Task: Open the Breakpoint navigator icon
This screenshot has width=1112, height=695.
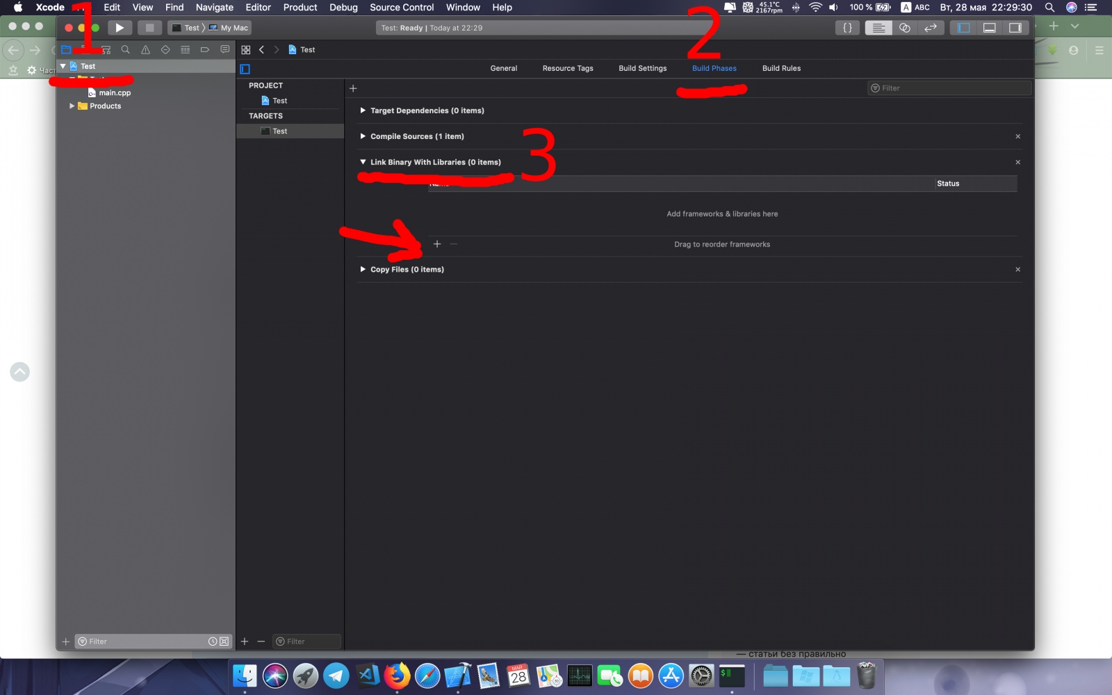Action: (205, 50)
